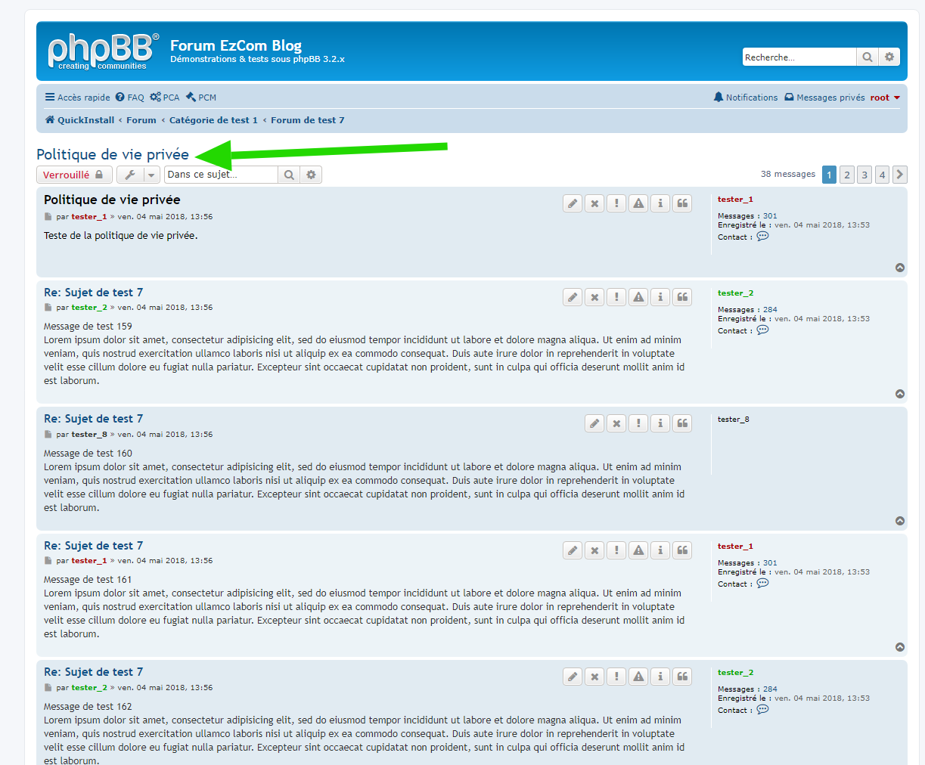This screenshot has height=765, width=925.
Task: Open the FAQ link in navigation bar
Action: pyautogui.click(x=129, y=98)
